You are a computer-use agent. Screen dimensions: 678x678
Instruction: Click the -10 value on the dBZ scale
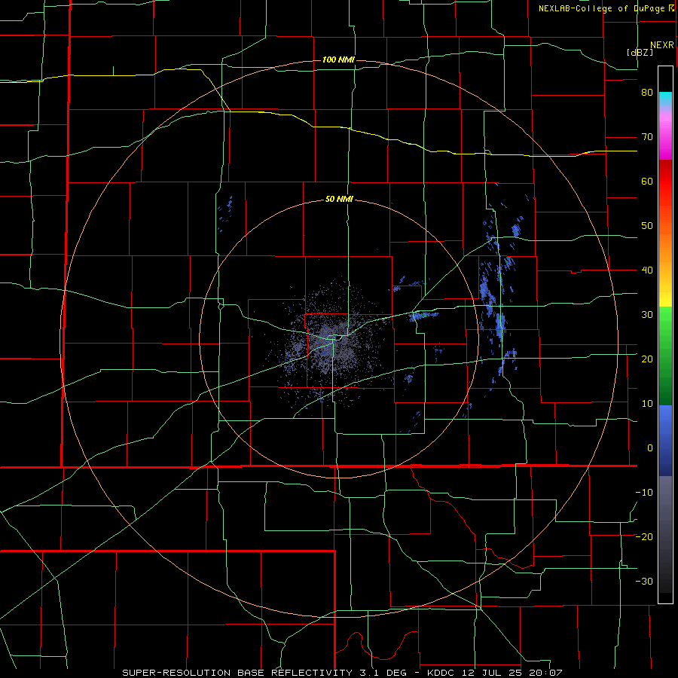tap(644, 492)
